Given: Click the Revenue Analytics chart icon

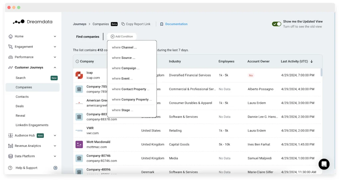Looking at the screenshot, I should pyautogui.click(x=10, y=146).
